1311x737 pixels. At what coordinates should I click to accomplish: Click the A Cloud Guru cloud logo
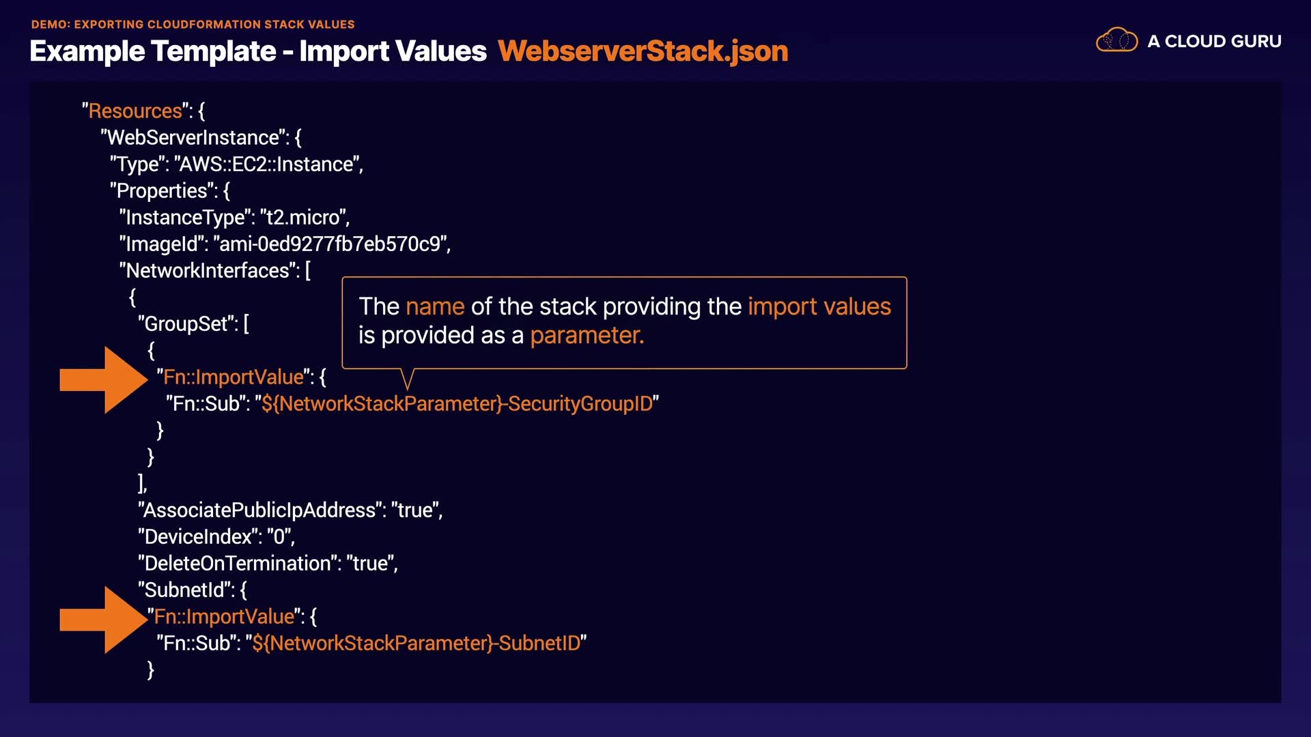[x=1116, y=40]
